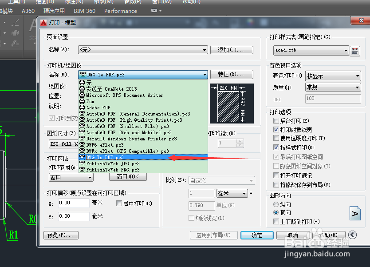Open 标注(N) menu
Image resolution: width=370 pixels, height=267 pixels.
pyautogui.click(x=74, y=2)
